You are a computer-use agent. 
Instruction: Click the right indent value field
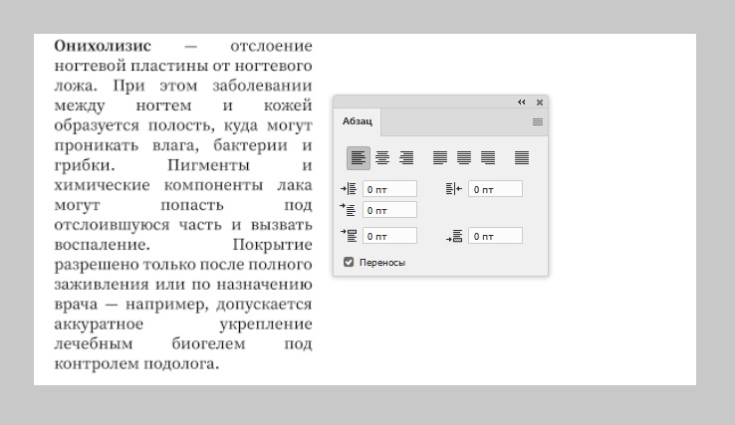[495, 189]
